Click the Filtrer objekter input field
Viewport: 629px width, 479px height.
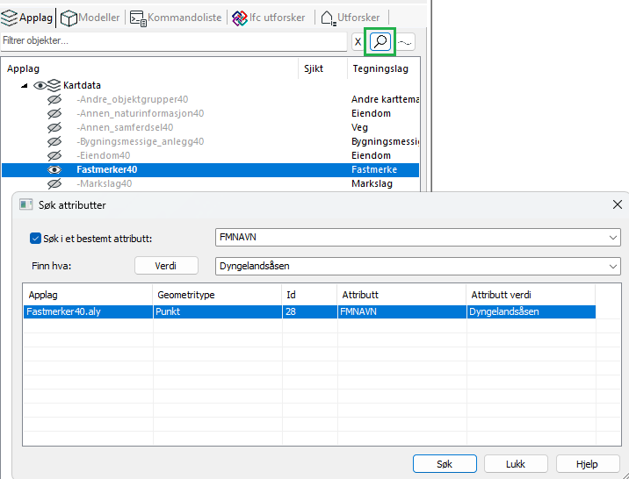click(x=173, y=41)
